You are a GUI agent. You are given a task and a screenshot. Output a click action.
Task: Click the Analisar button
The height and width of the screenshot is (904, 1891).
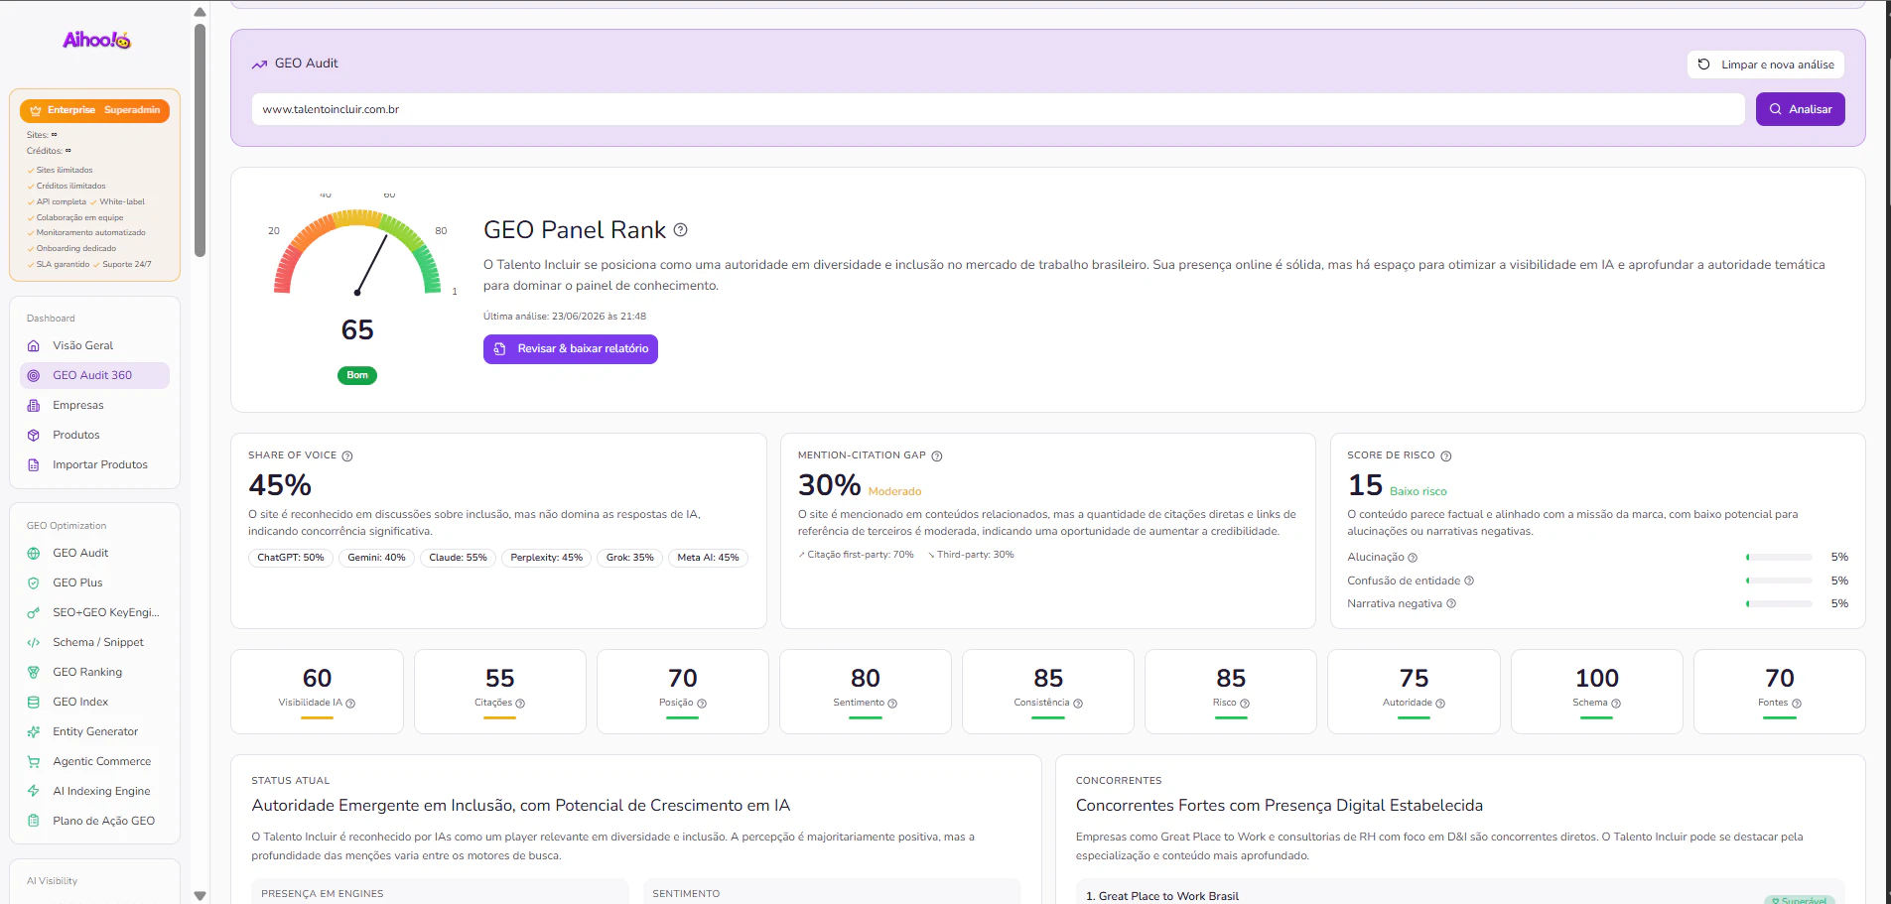tap(1800, 109)
